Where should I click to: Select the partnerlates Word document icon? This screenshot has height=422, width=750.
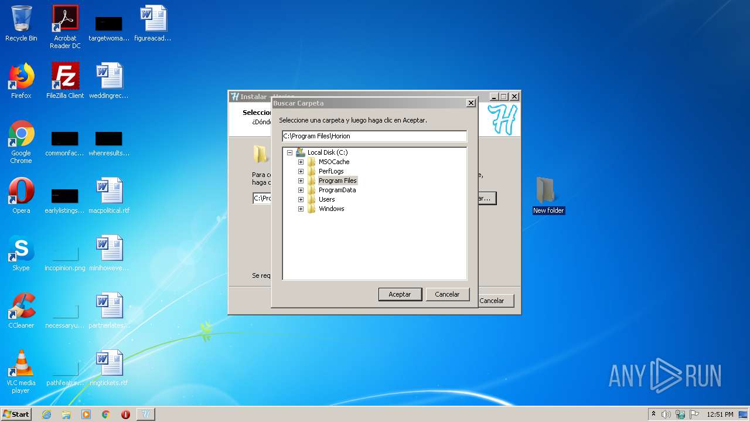tap(109, 311)
